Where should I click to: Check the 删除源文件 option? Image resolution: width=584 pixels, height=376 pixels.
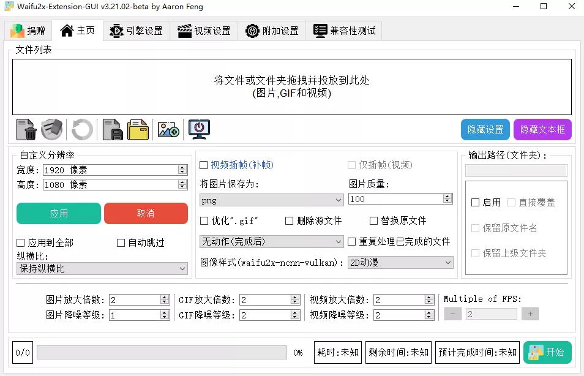[x=290, y=220]
